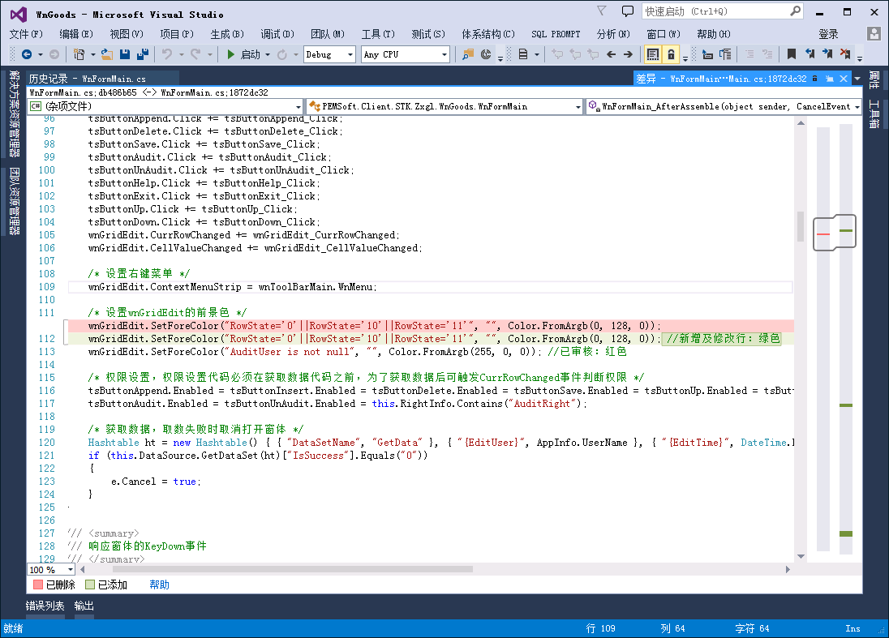The height and width of the screenshot is (638, 889).
Task: Click the Navigate Backward arrow icon
Action: pyautogui.click(x=26, y=54)
